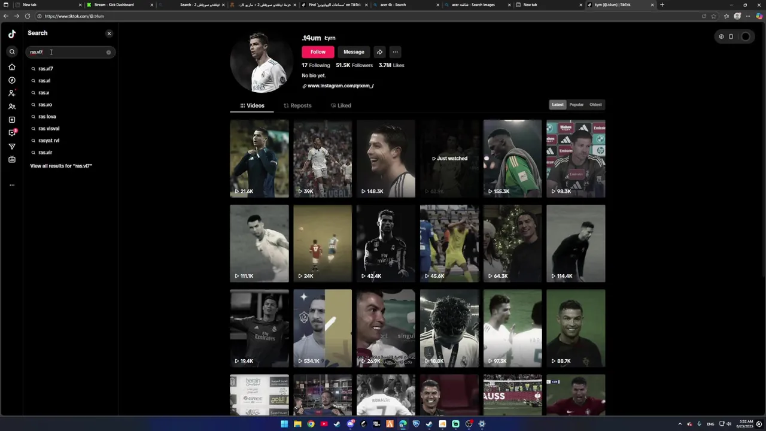Open Discord from the taskbar

pyautogui.click(x=350, y=424)
